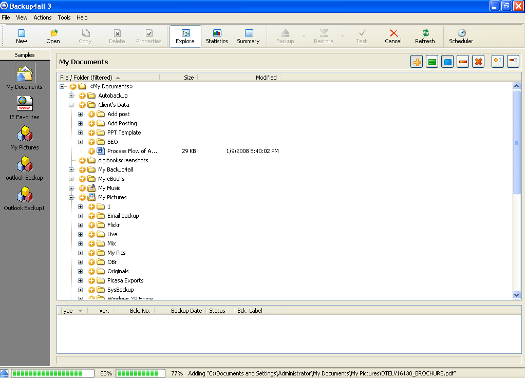This screenshot has height=378, width=526.
Task: Toggle inclusion marker for PPT Template folder
Action: point(91,133)
